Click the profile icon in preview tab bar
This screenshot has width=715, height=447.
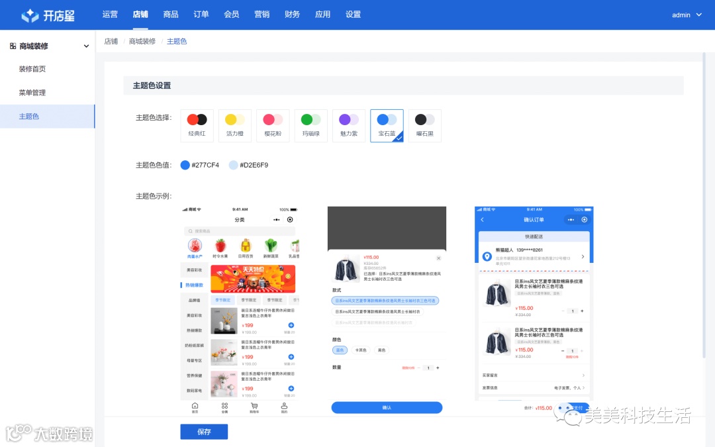(x=284, y=406)
